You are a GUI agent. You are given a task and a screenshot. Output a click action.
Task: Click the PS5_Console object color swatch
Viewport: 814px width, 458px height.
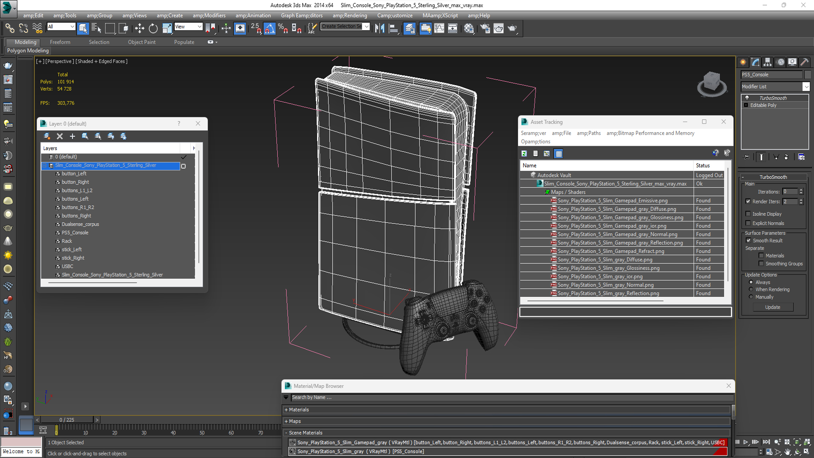[x=807, y=75]
